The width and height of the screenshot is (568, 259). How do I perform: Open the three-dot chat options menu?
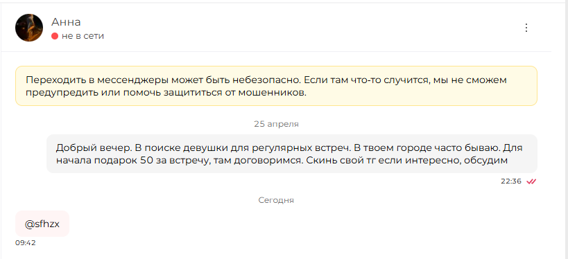[x=526, y=28]
